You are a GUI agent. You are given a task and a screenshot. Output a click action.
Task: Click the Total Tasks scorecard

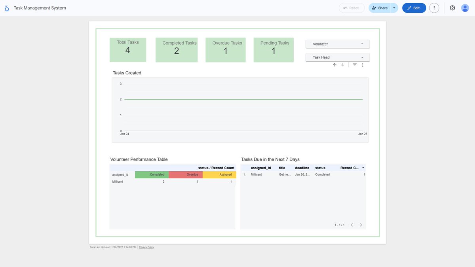click(128, 50)
